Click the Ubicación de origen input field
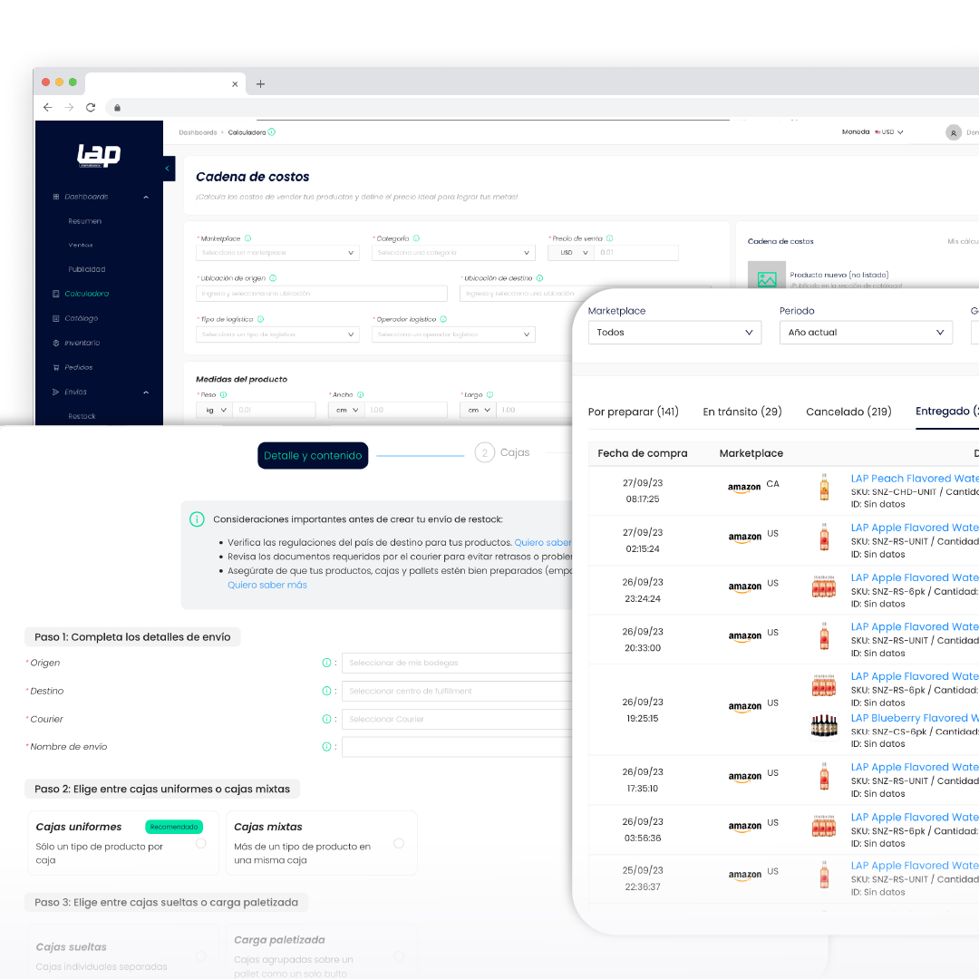 (x=322, y=294)
